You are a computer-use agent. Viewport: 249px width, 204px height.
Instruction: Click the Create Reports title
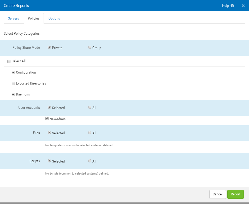[x=16, y=6]
